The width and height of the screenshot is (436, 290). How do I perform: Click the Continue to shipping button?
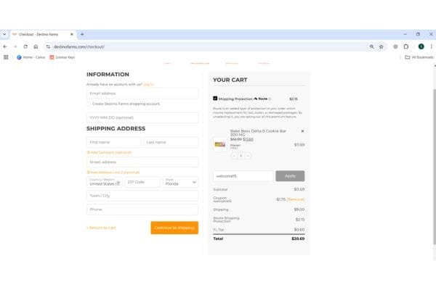point(174,228)
